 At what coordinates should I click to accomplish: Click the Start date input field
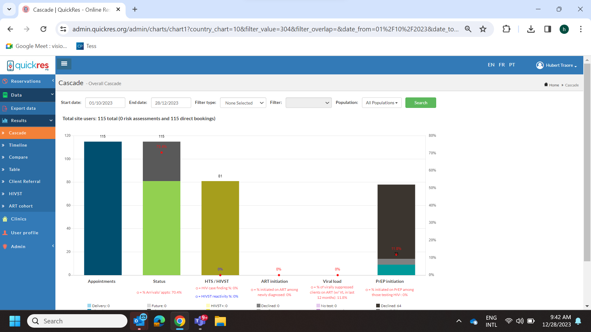point(105,103)
